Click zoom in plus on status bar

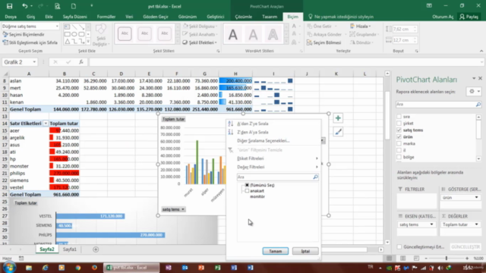click(x=467, y=258)
